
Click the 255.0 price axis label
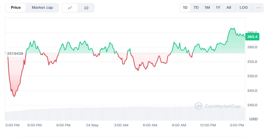[x=252, y=62]
